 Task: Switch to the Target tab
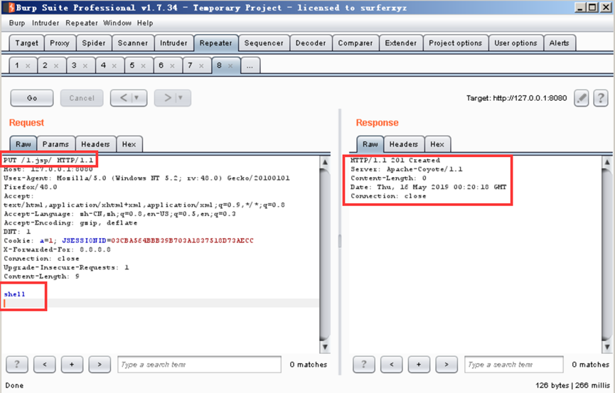[27, 43]
